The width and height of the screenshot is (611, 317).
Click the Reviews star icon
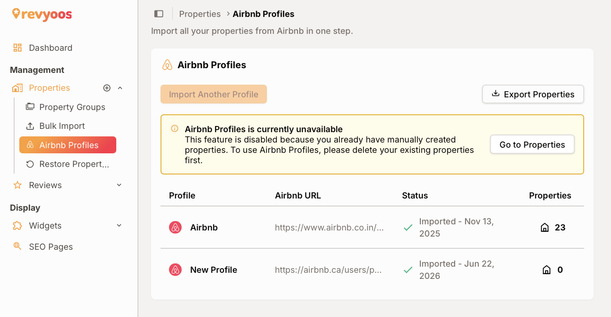[x=17, y=185]
